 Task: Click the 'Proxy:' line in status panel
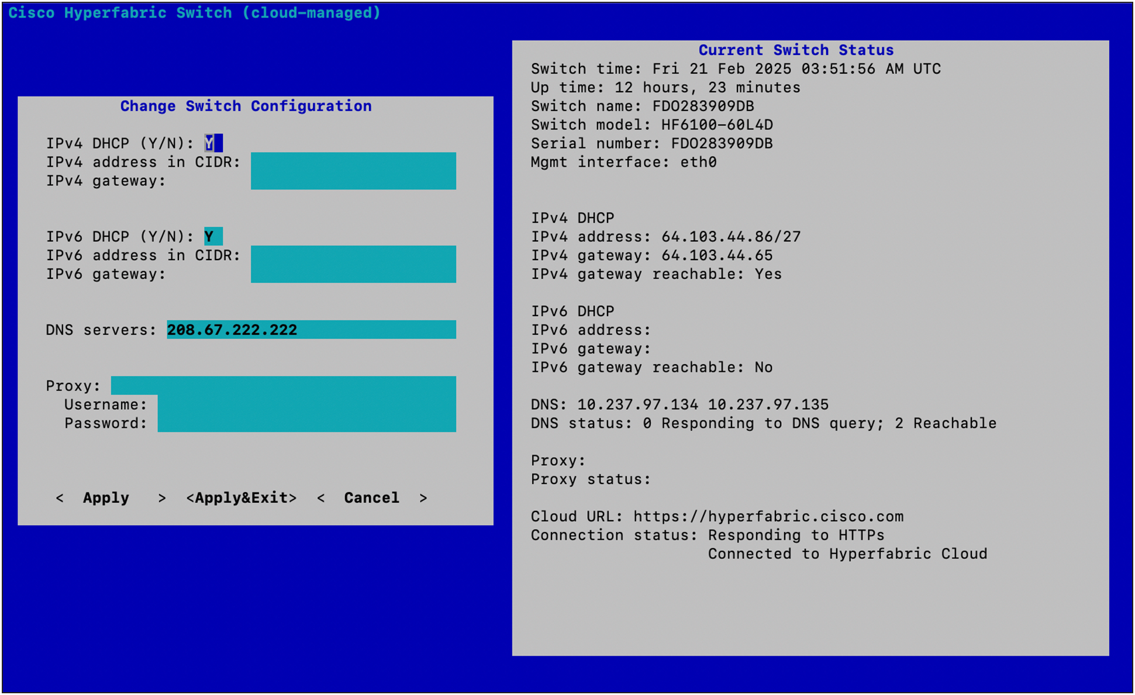pos(558,461)
